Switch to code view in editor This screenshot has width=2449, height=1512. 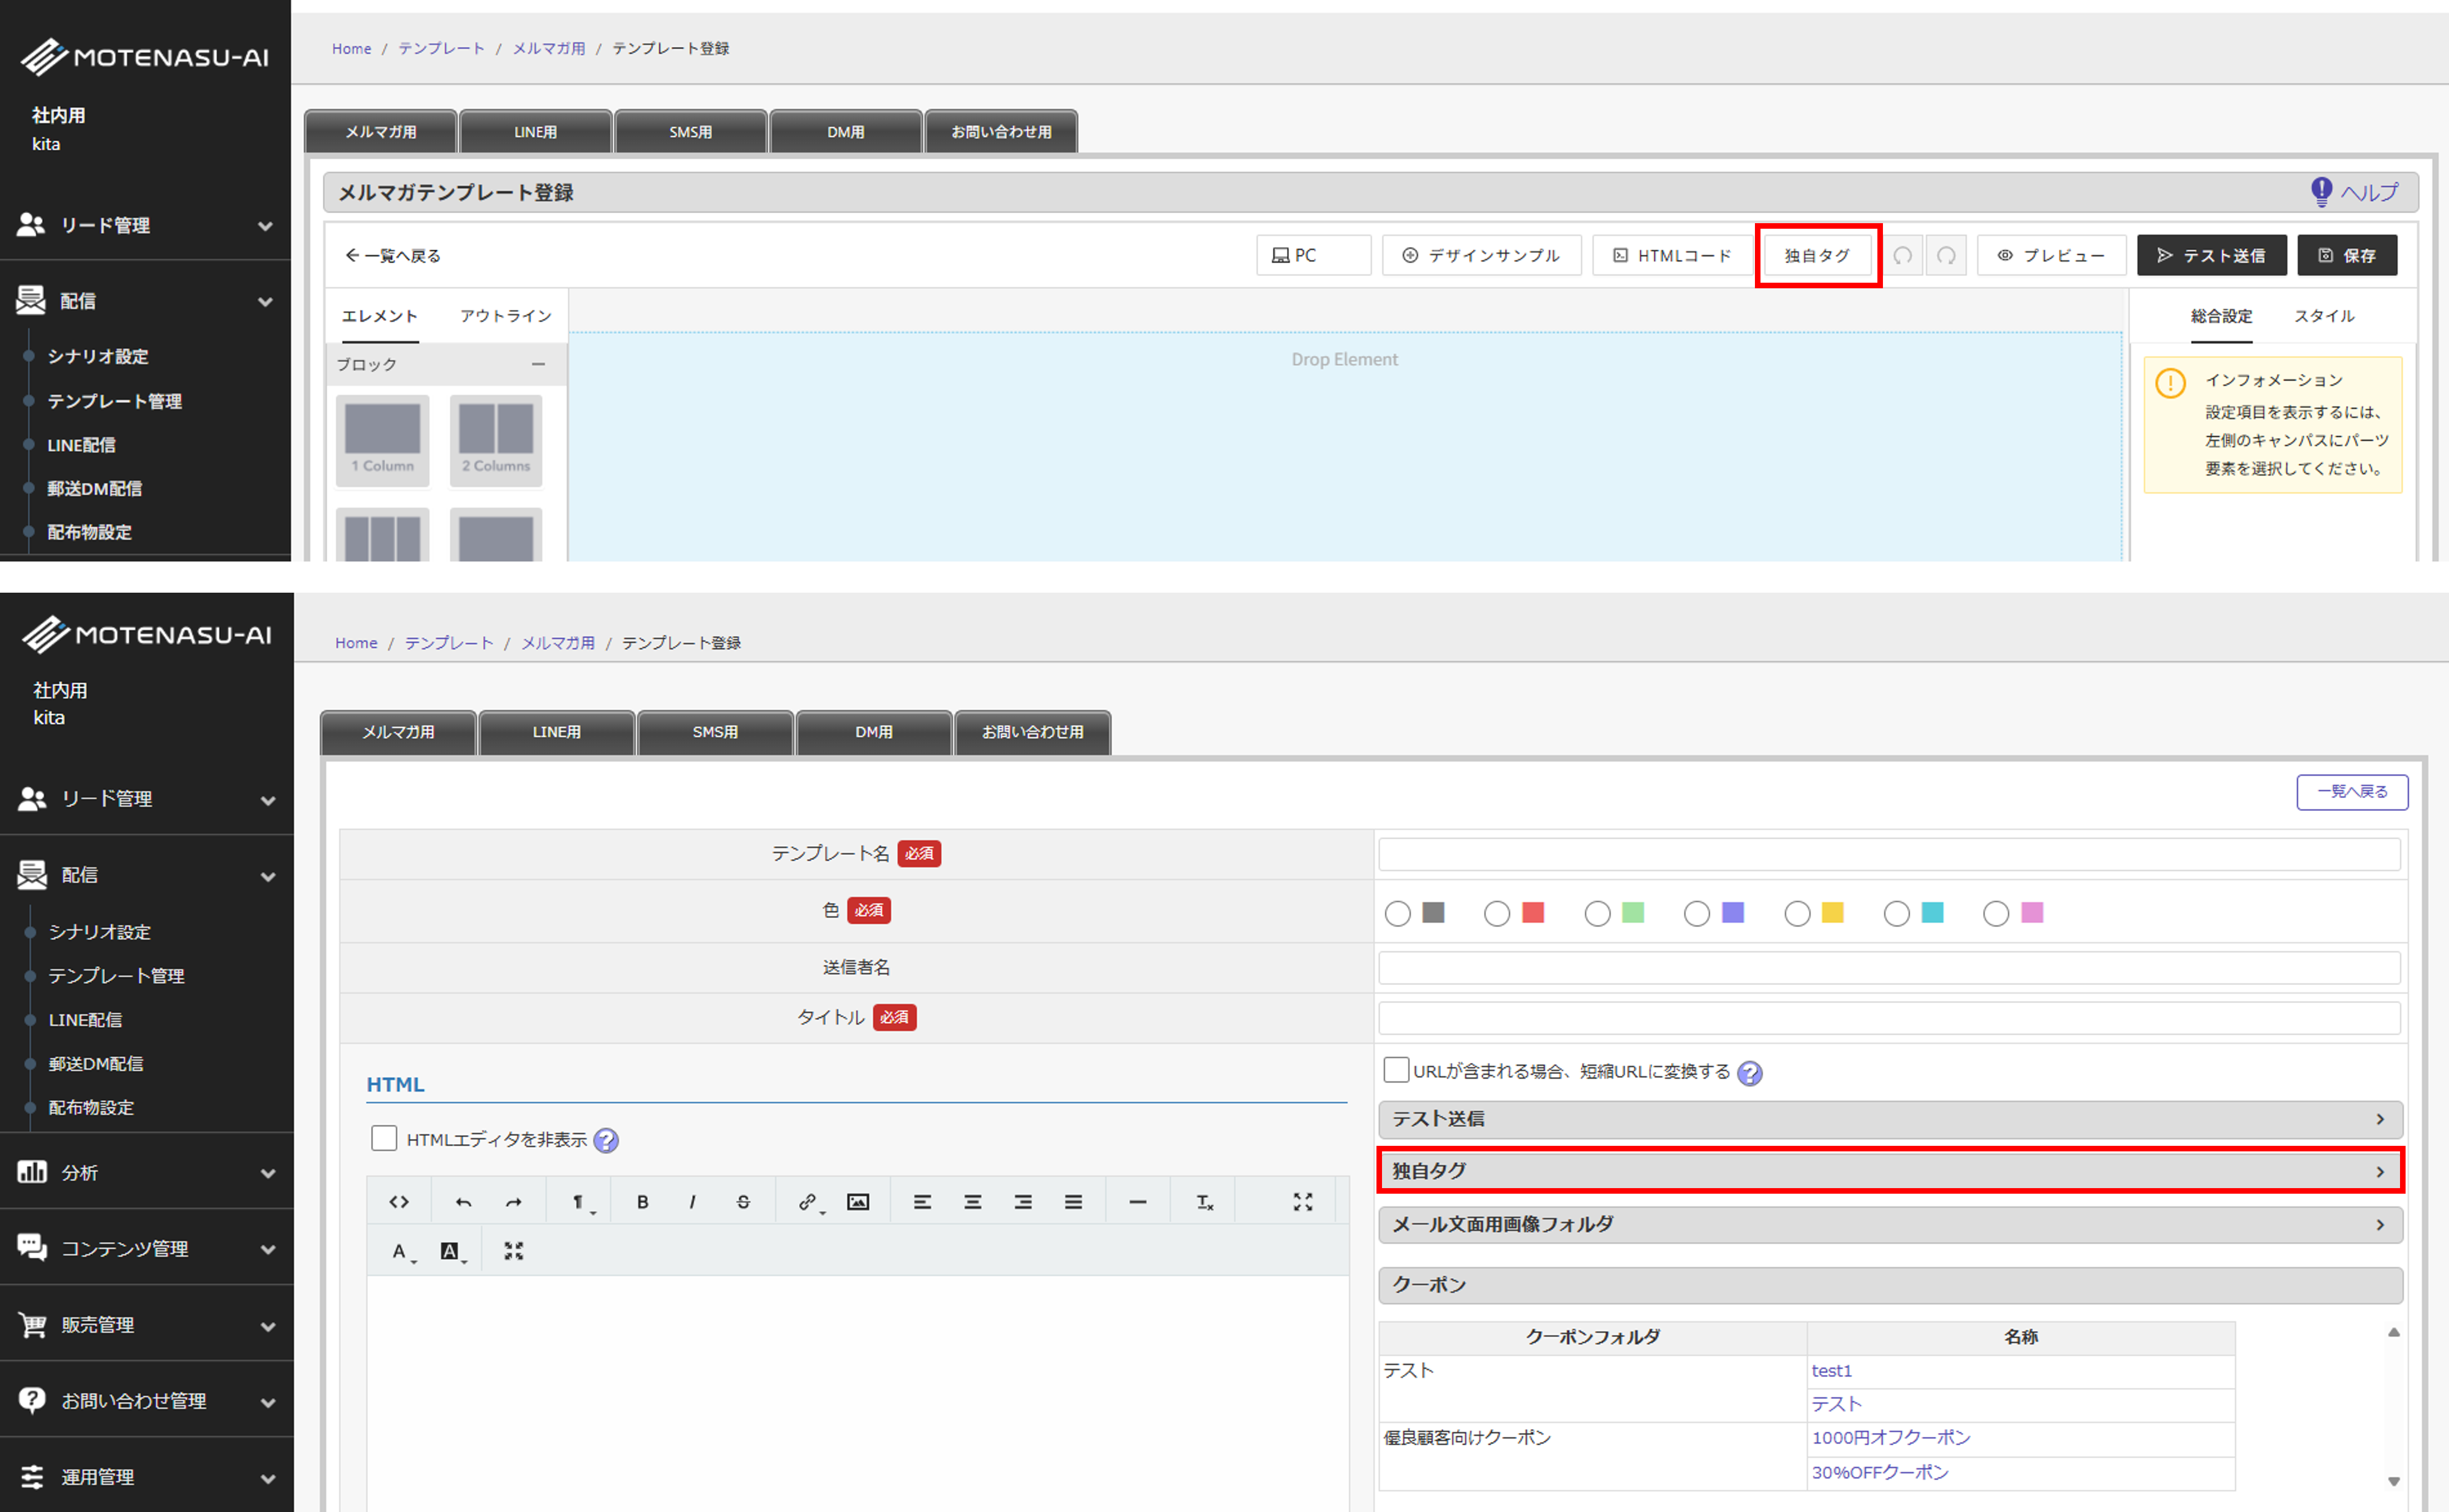tap(399, 1202)
